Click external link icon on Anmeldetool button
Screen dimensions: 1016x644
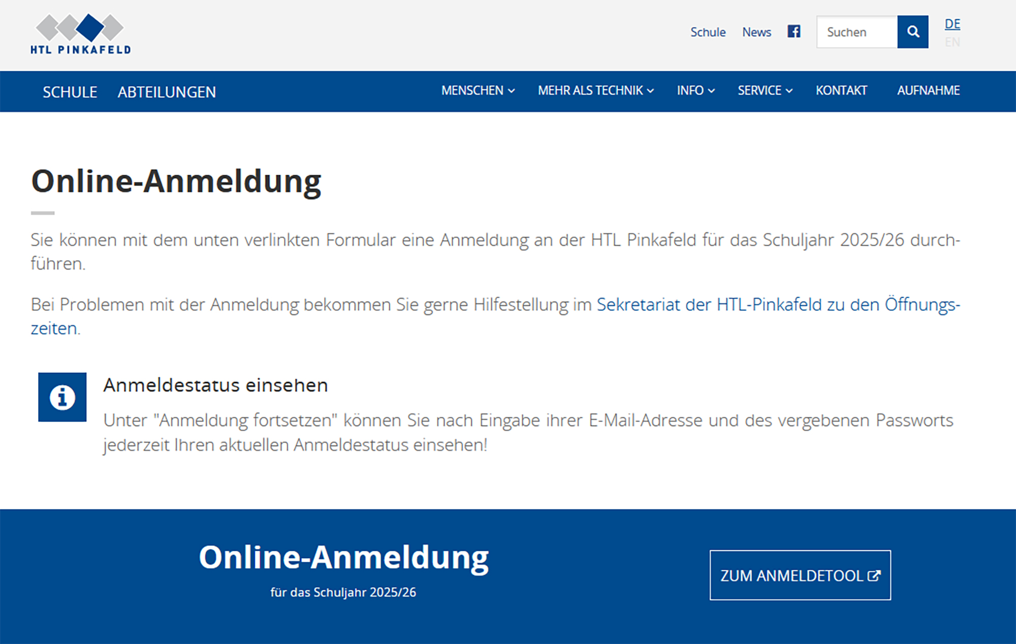(874, 575)
